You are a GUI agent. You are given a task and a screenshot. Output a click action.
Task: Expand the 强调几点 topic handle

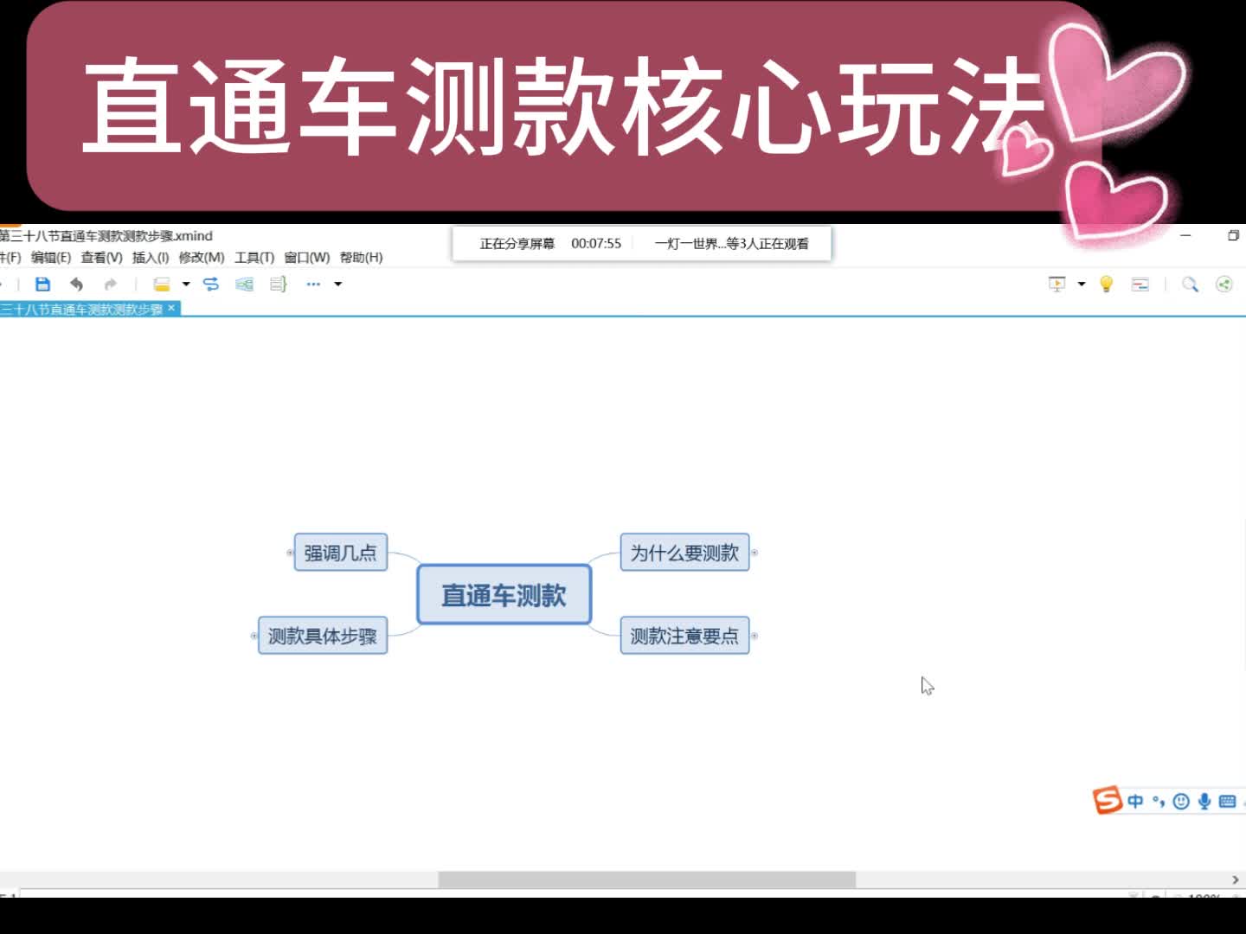click(x=290, y=553)
